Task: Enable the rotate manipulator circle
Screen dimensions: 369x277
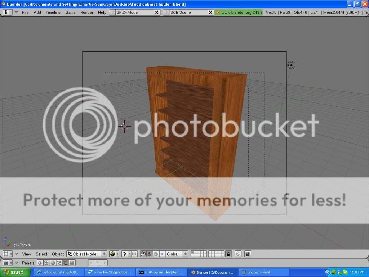Action: pos(156,254)
